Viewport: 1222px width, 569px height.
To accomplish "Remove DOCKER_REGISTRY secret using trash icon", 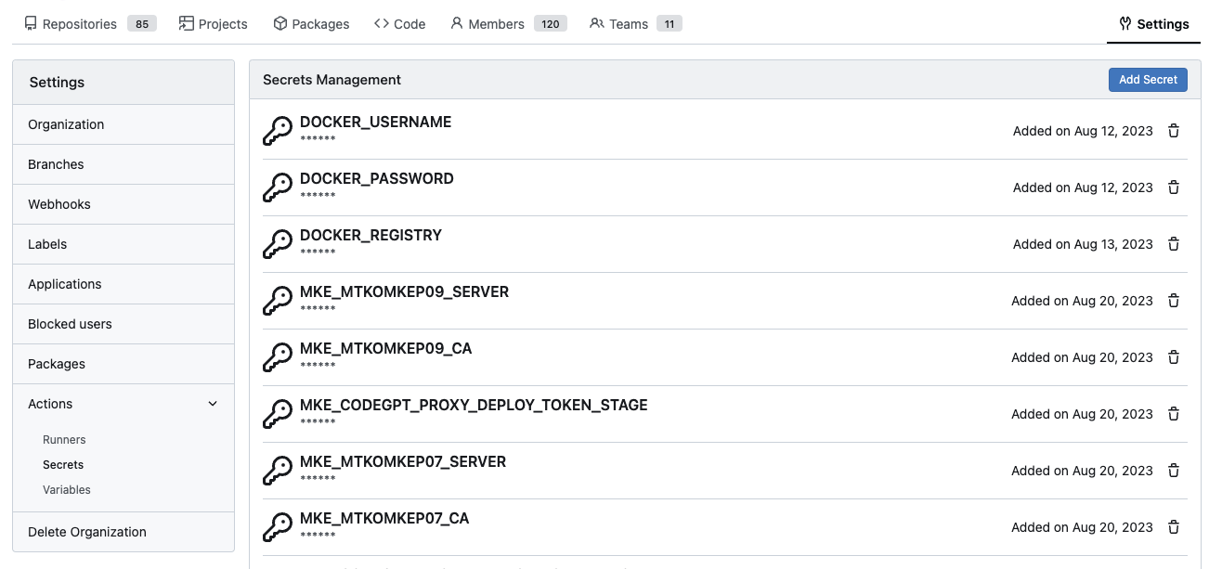I will click(1174, 244).
